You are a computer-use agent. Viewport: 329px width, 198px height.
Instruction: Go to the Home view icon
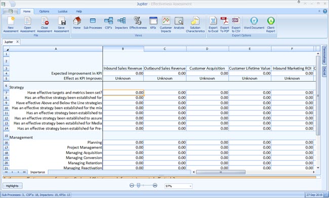(77, 23)
